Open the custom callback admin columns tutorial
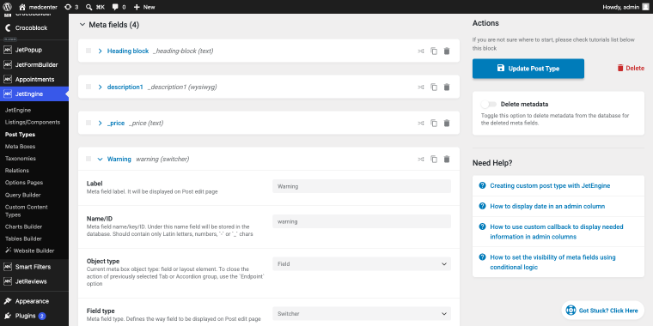 557,232
